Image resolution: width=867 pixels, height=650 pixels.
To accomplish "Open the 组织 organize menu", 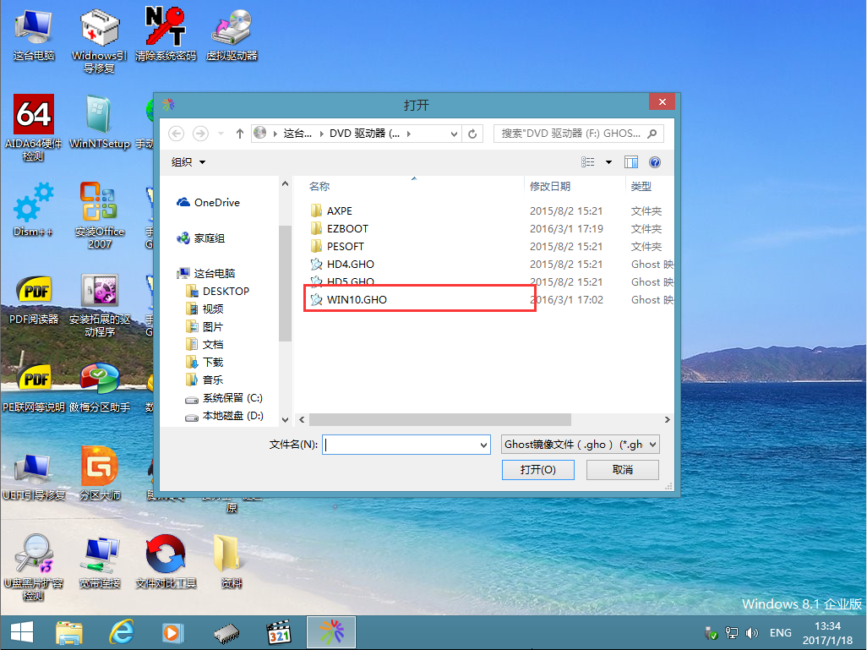I will 188,162.
